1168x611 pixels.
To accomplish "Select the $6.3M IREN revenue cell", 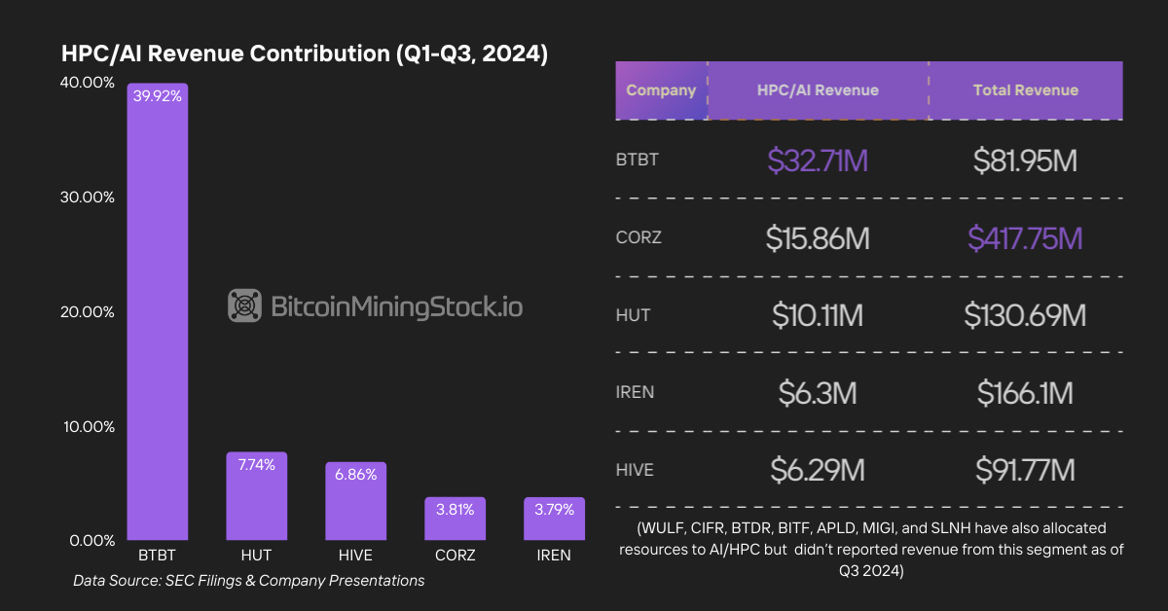I will tap(818, 393).
